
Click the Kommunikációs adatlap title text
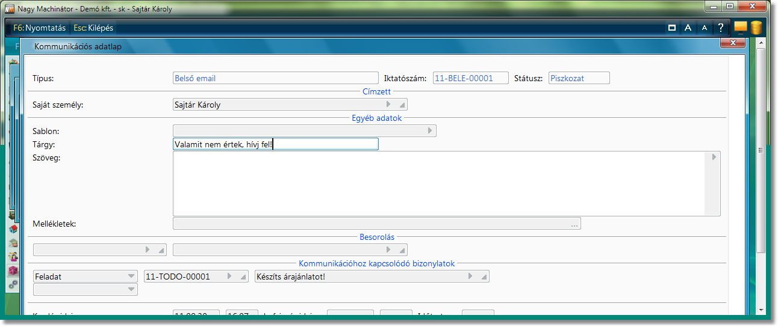[78, 46]
